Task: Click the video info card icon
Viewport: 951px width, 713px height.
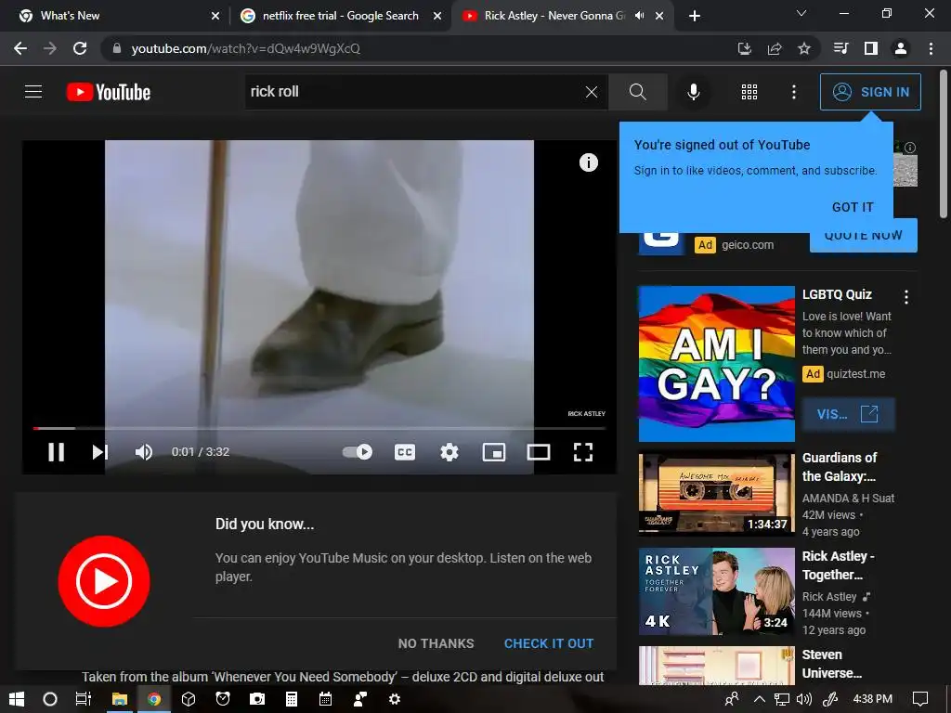Action: [588, 162]
